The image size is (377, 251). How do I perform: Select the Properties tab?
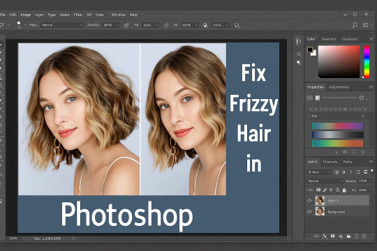pyautogui.click(x=316, y=87)
